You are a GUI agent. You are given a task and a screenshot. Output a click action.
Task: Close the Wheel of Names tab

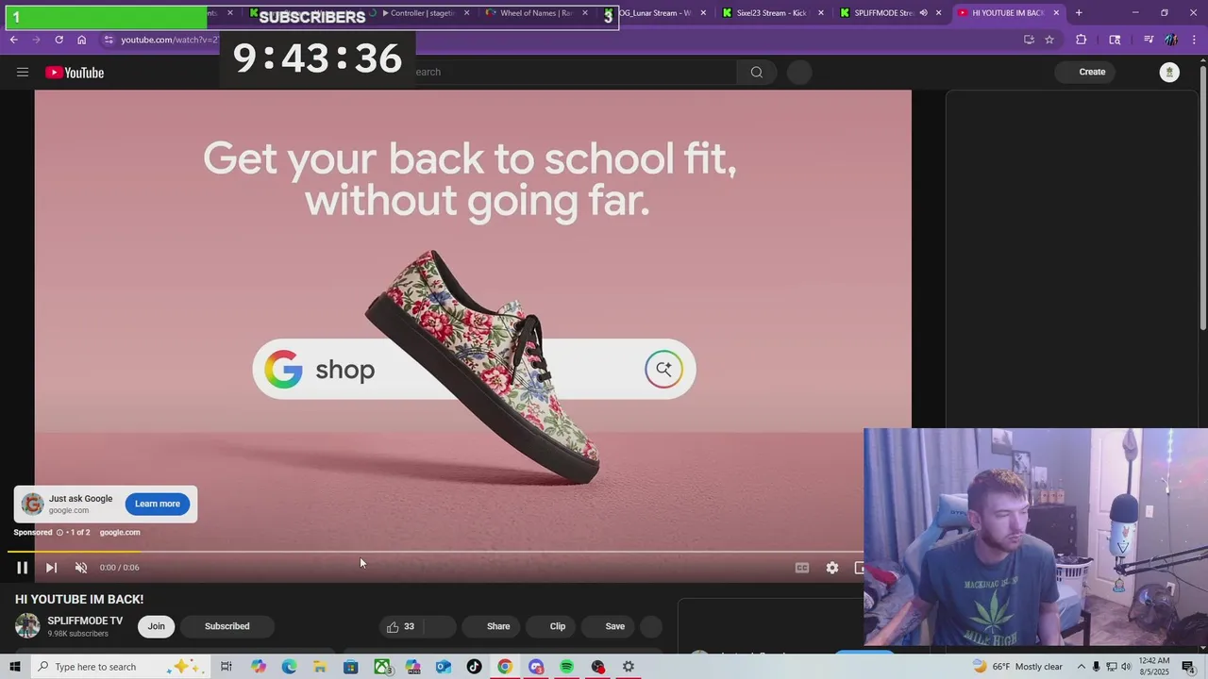pos(585,13)
